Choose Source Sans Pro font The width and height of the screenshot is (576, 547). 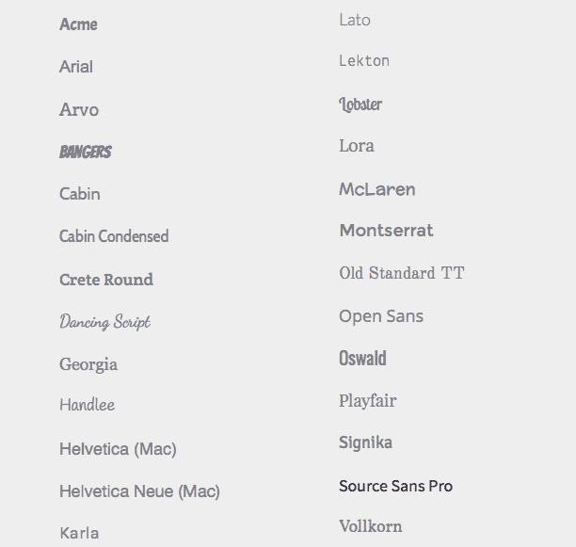(396, 487)
